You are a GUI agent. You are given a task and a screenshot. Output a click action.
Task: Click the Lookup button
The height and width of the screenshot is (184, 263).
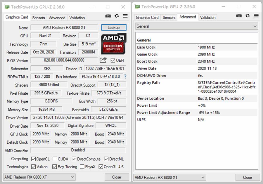click(x=114, y=27)
